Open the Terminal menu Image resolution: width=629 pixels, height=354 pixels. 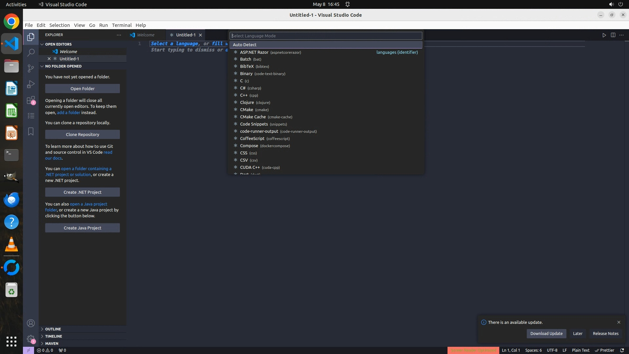pyautogui.click(x=122, y=25)
